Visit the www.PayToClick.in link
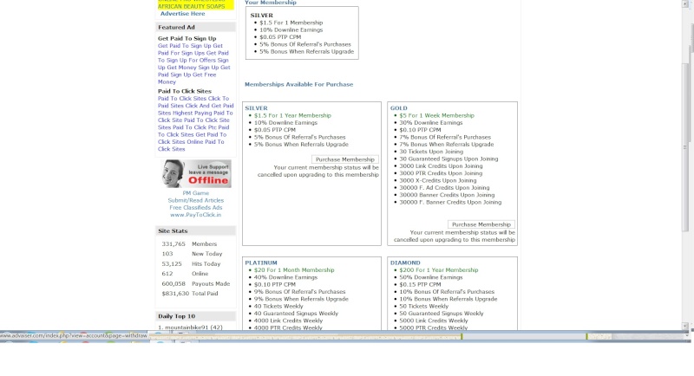The image size is (694, 376). pyautogui.click(x=196, y=215)
